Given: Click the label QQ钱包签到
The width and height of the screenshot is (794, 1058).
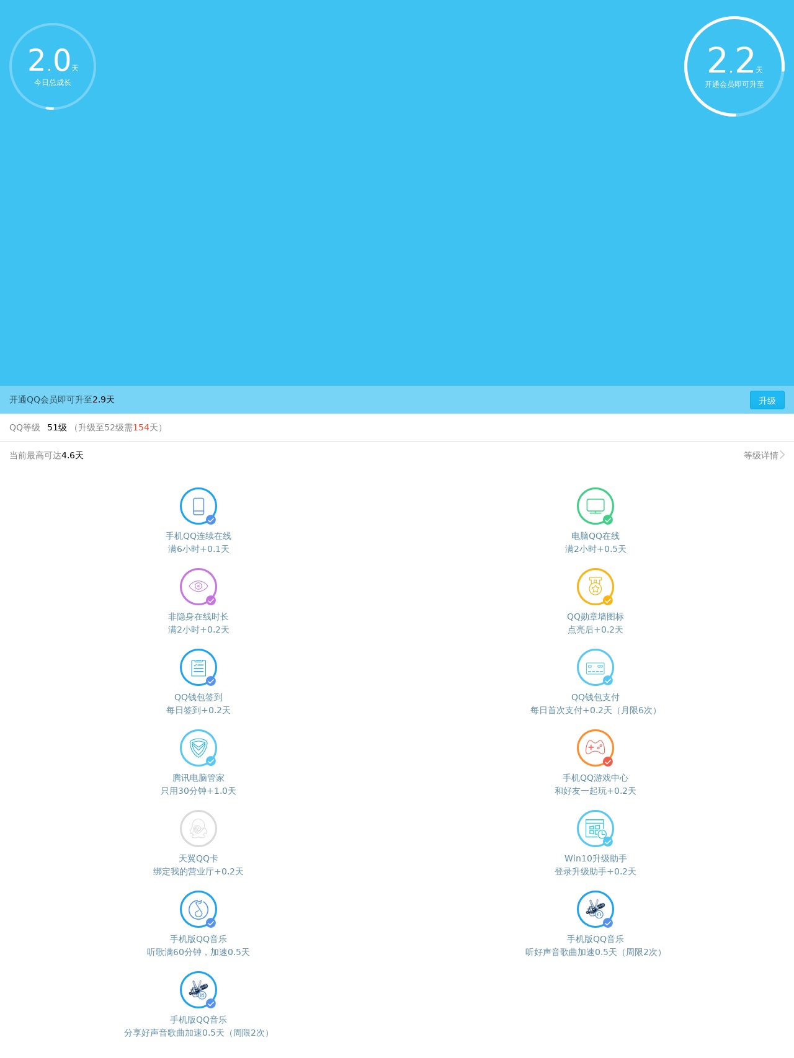Looking at the screenshot, I should (x=198, y=697).
